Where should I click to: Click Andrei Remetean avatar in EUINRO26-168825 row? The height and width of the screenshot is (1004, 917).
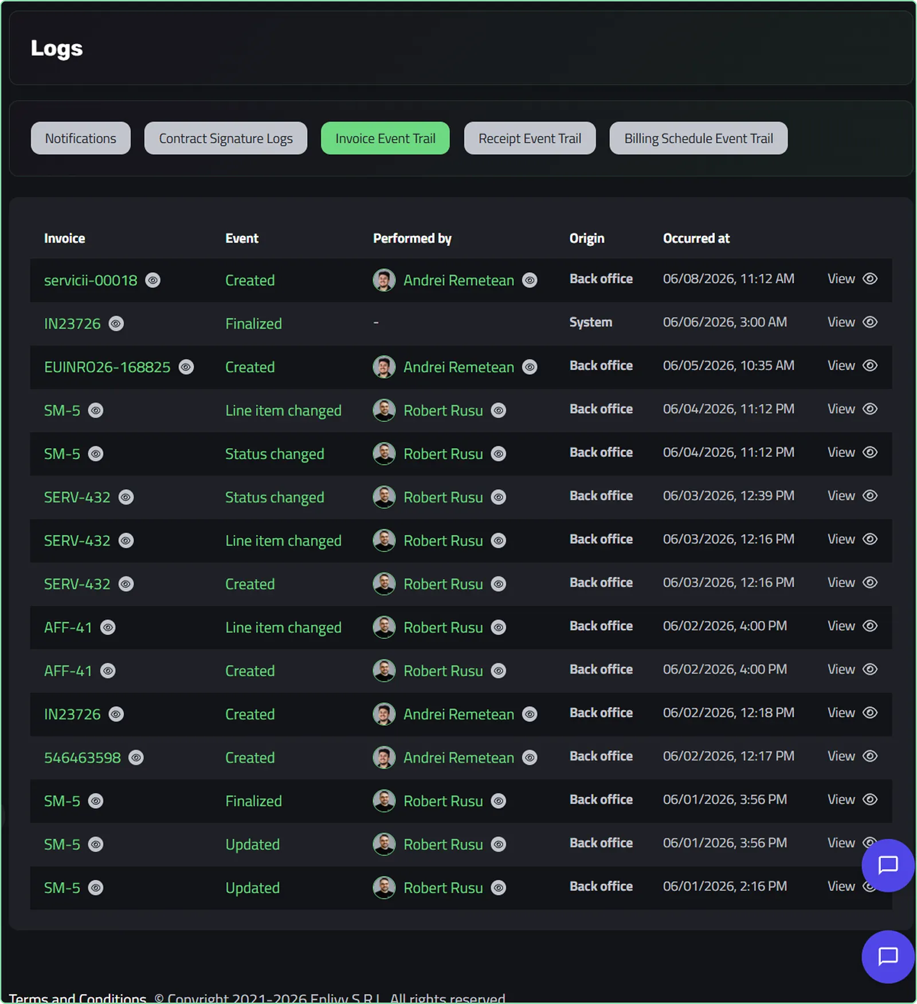384,367
